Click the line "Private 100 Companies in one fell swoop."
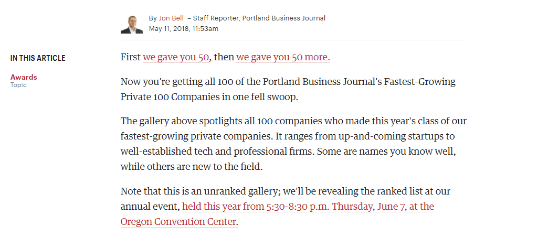This screenshot has height=248, width=548. click(x=209, y=97)
